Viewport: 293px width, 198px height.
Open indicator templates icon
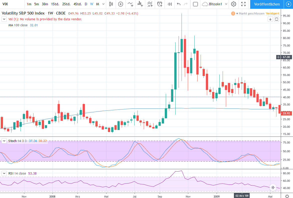pos(150,4)
